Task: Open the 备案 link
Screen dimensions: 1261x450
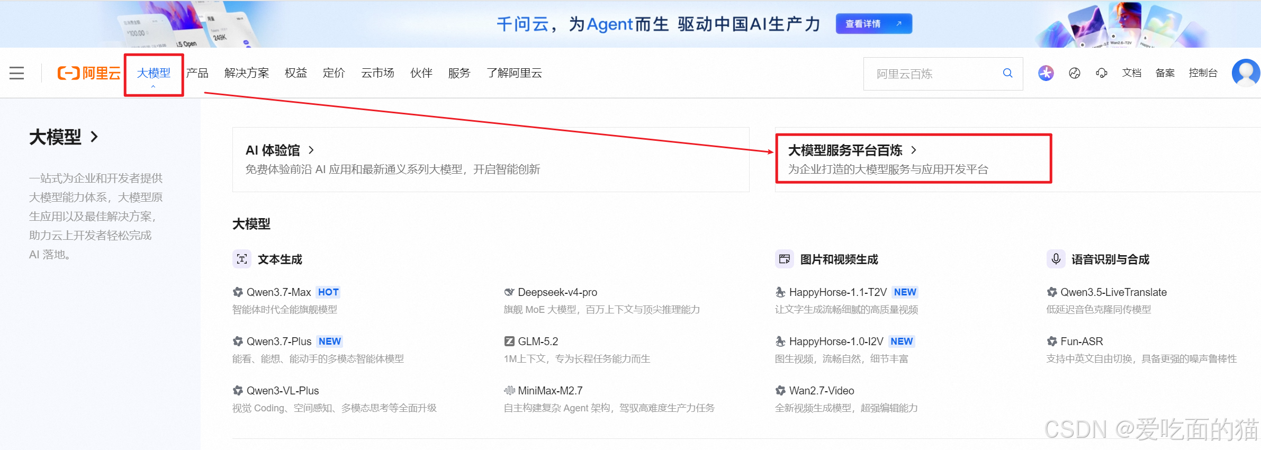Action: 1165,73
